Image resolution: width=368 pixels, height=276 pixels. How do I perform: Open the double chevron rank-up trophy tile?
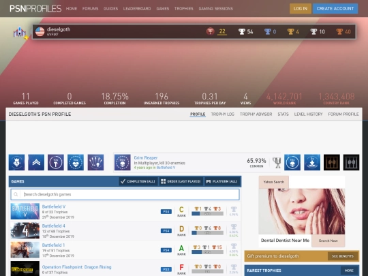[x=36, y=162]
